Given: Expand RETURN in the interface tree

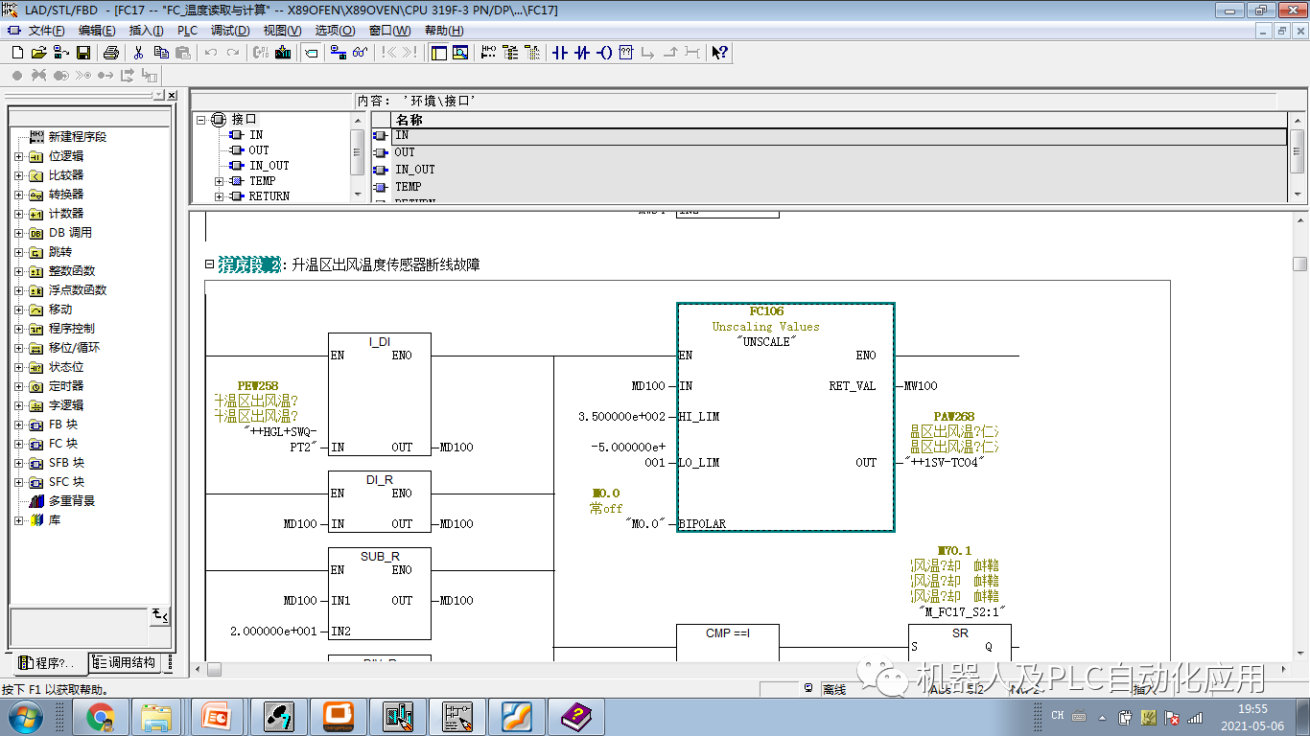Looking at the screenshot, I should (x=219, y=196).
